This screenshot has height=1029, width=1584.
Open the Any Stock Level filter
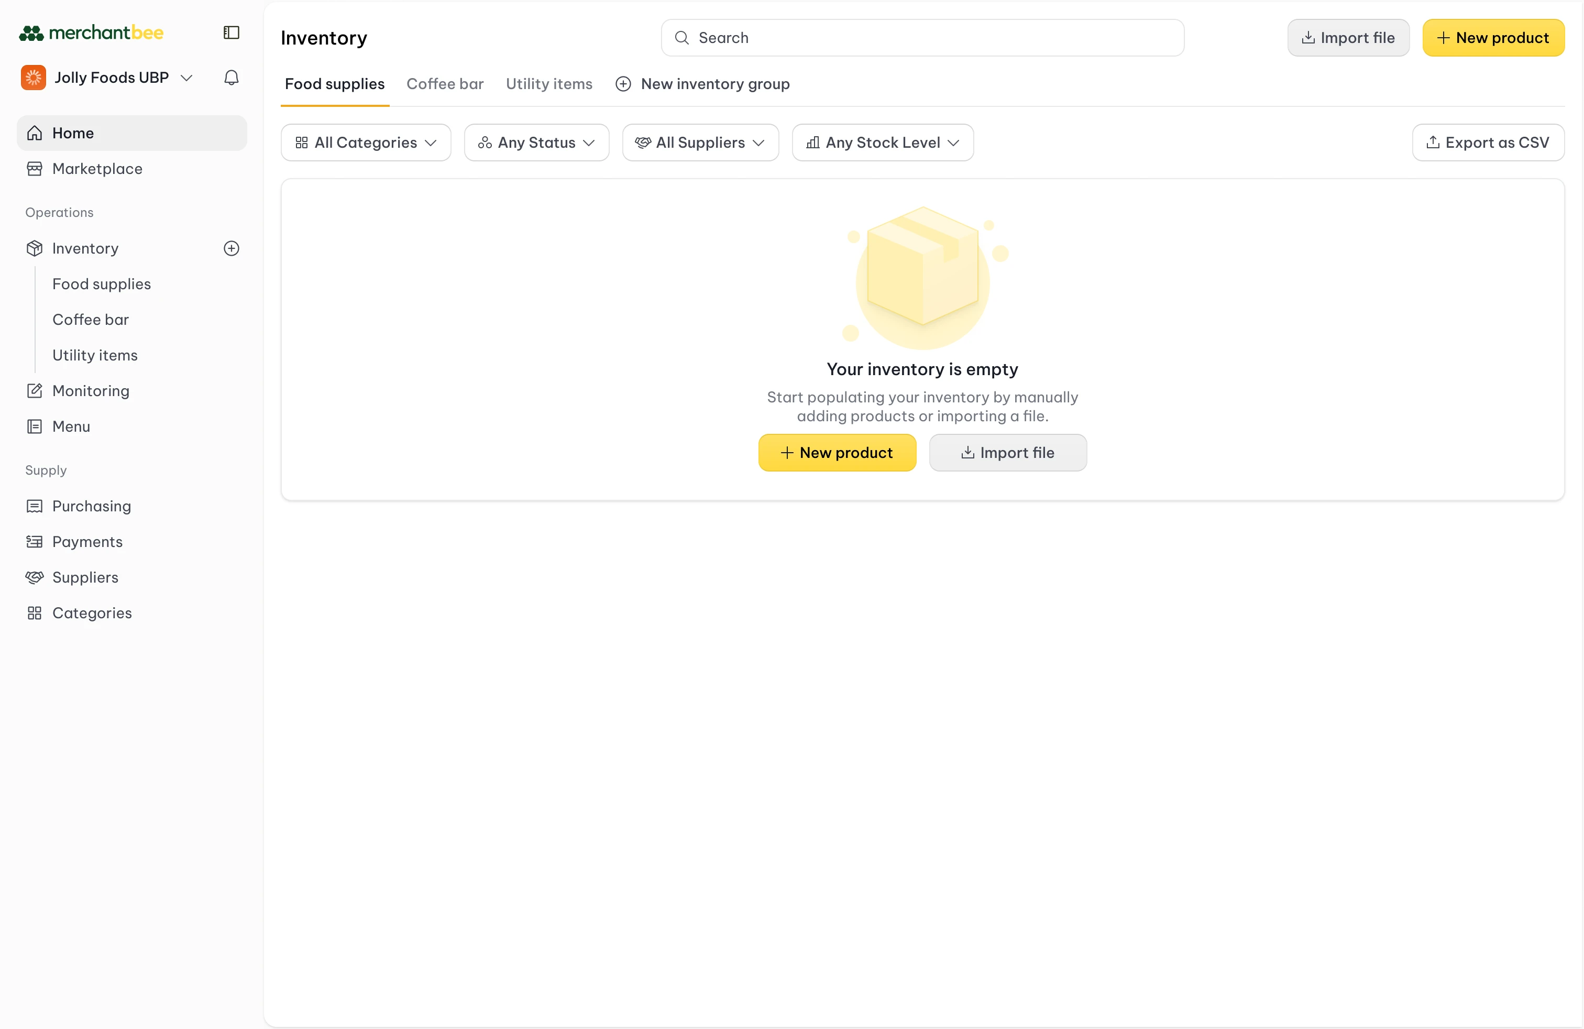click(x=883, y=142)
